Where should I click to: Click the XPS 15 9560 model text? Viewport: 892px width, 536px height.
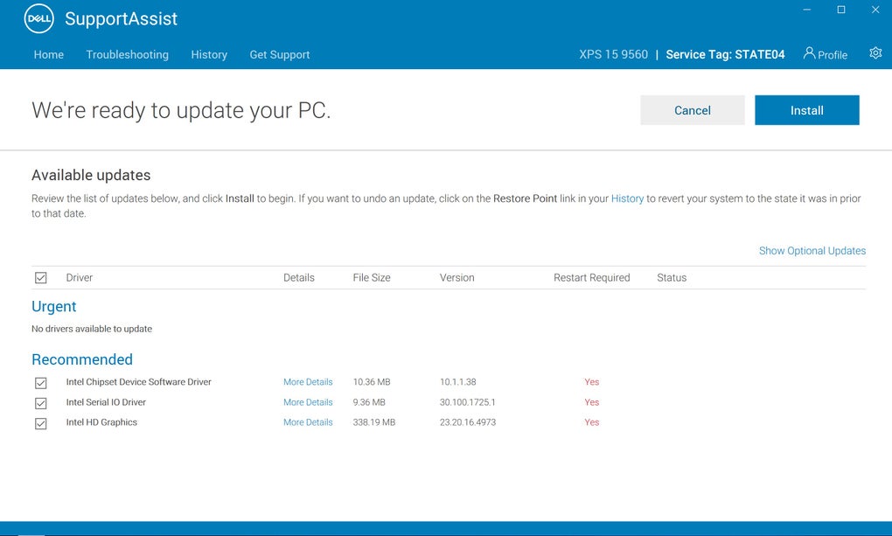coord(613,54)
